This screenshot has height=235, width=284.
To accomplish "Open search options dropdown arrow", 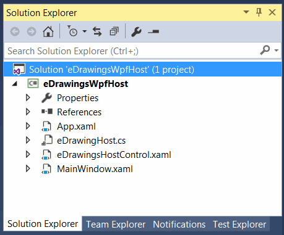I will point(277,50).
